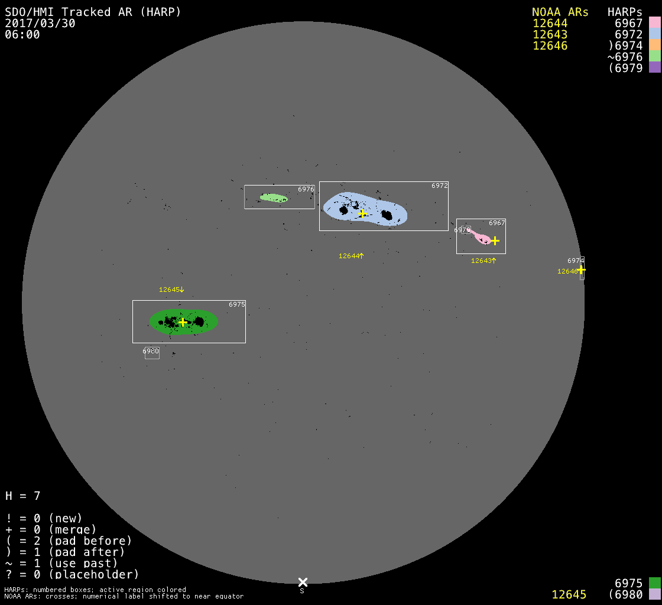Click the 12645 label with down arrow

point(171,290)
